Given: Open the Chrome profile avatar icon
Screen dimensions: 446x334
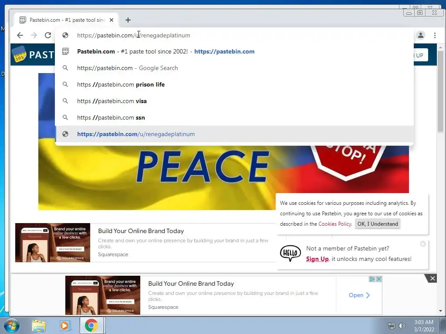Looking at the screenshot, I should pos(421,35).
